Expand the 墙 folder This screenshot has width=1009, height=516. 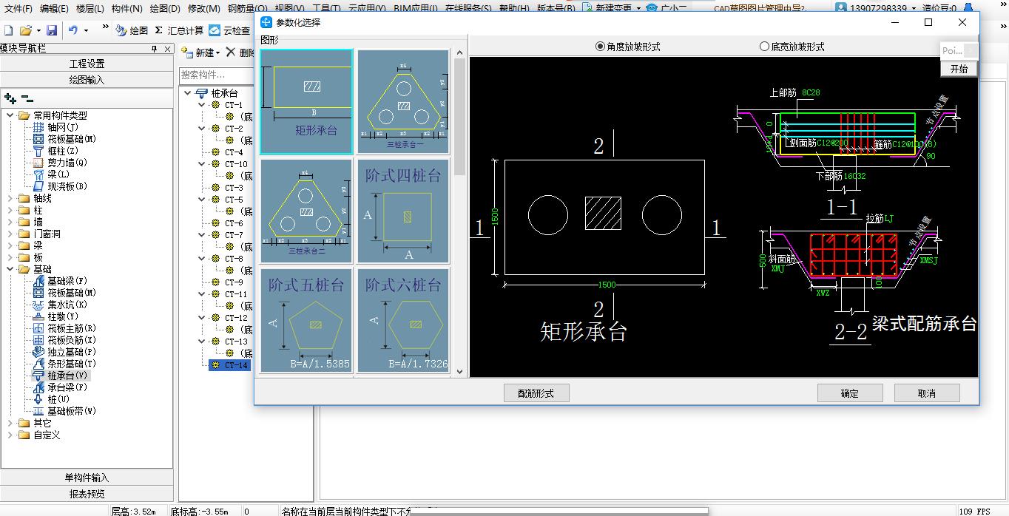10,222
